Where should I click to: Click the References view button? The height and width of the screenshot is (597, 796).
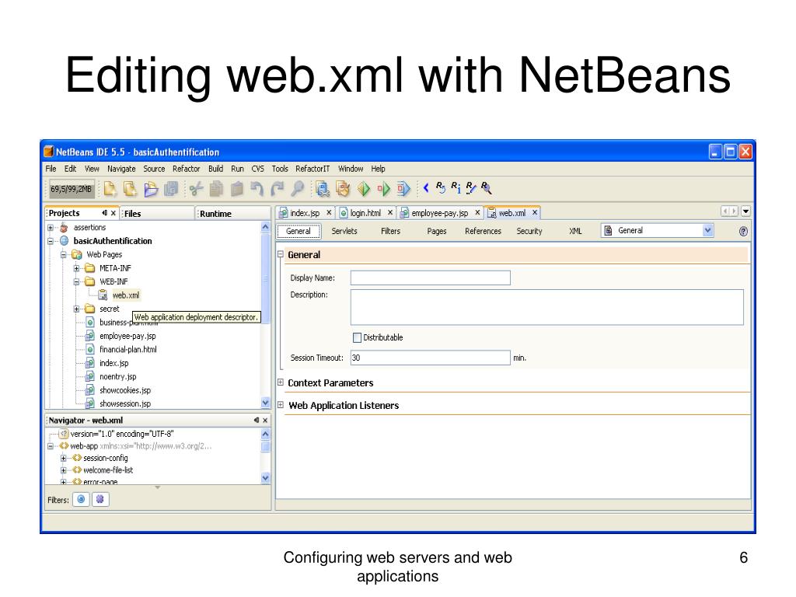point(483,231)
